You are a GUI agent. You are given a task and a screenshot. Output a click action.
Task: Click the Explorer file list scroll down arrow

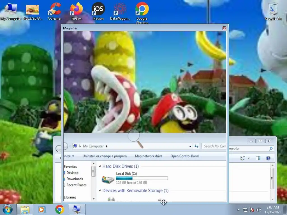point(272,199)
